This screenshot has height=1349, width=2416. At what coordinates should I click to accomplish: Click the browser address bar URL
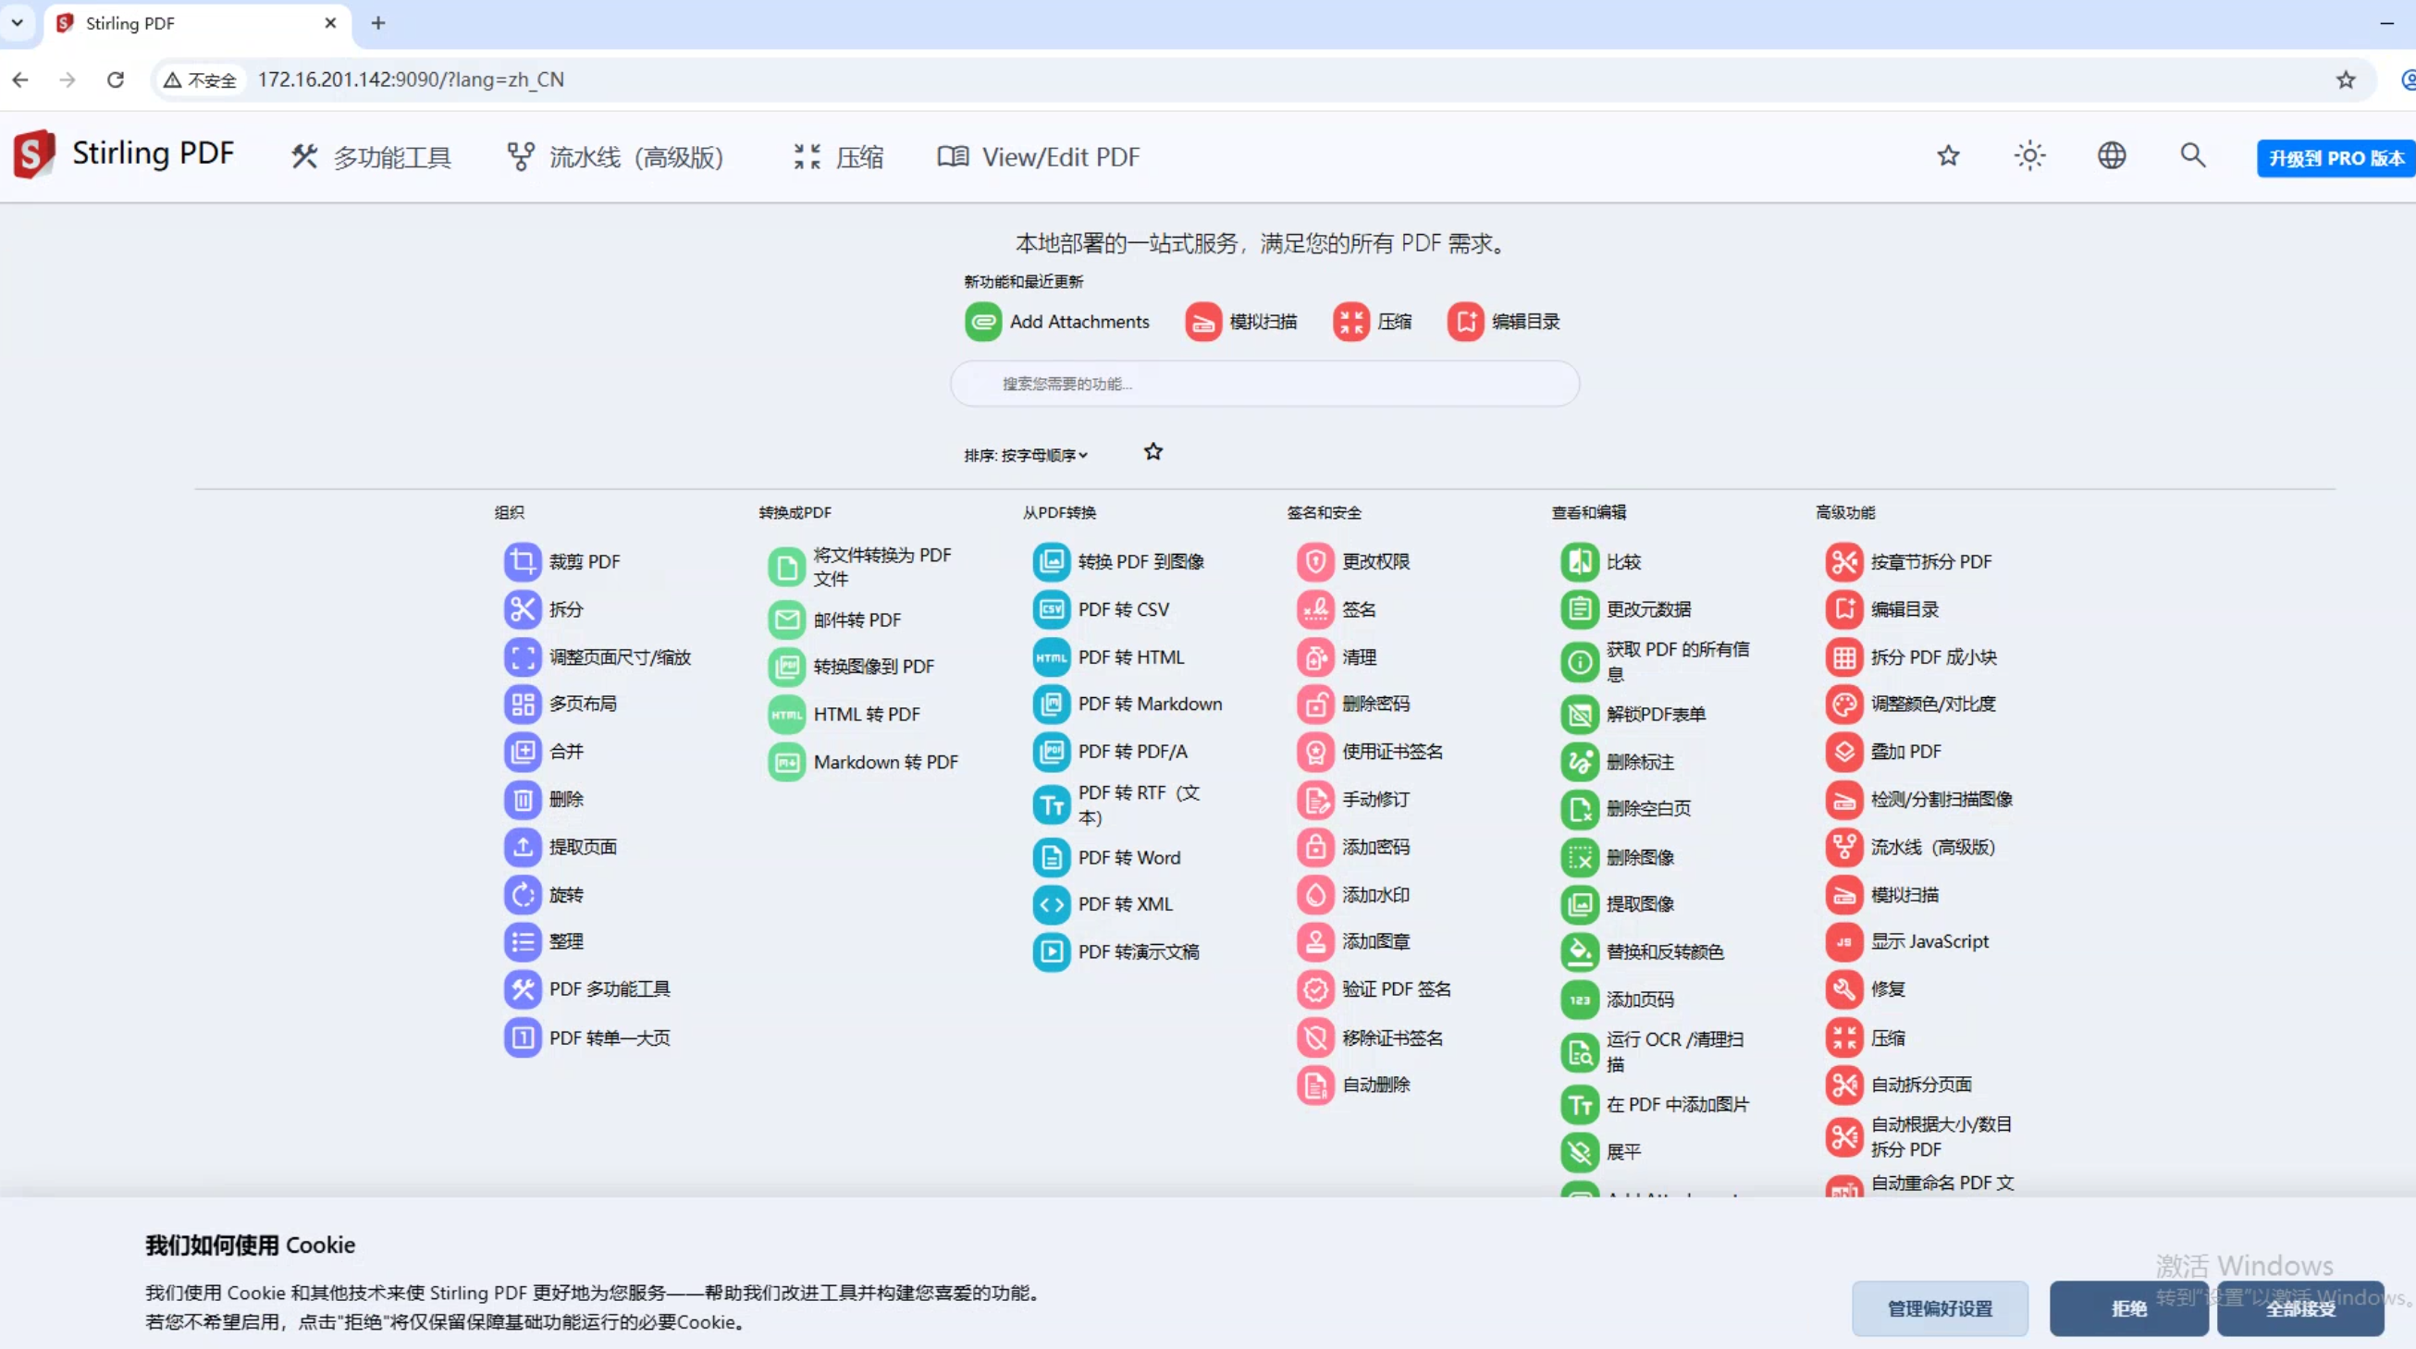(x=411, y=80)
